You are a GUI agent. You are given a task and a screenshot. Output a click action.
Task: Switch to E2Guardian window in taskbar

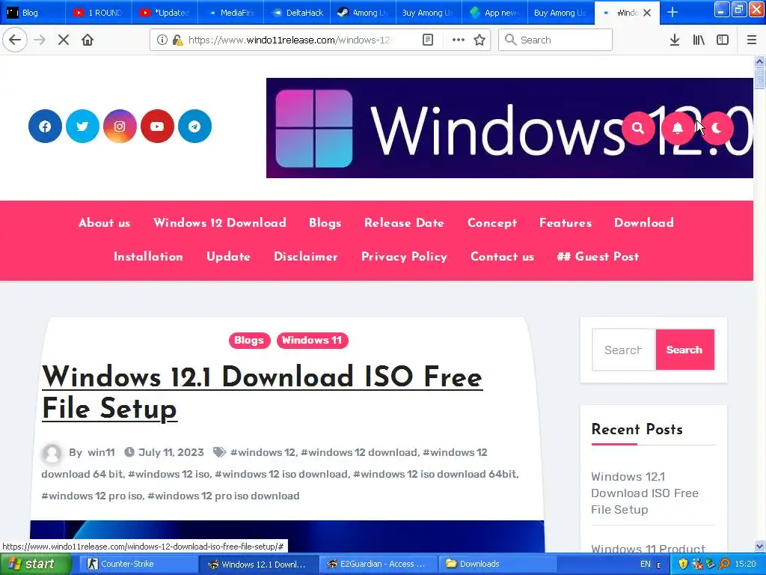[378, 565]
